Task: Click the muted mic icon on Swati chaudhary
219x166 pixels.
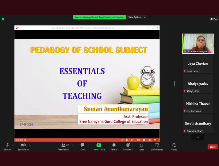Action: pyautogui.click(x=184, y=131)
